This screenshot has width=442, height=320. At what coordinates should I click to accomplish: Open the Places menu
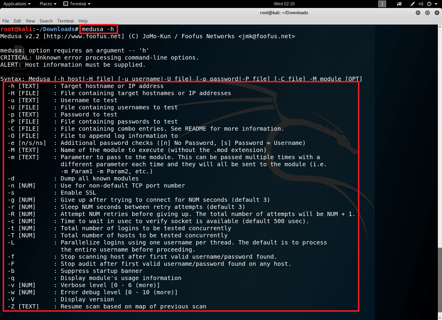click(x=48, y=4)
